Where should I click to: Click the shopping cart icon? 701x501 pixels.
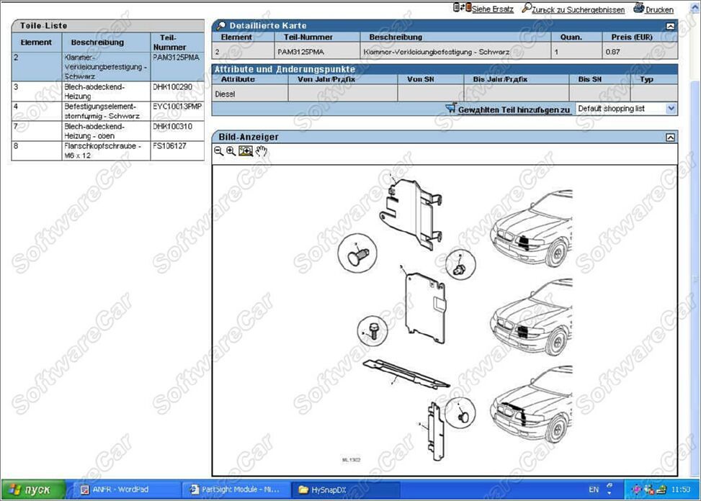coord(451,109)
